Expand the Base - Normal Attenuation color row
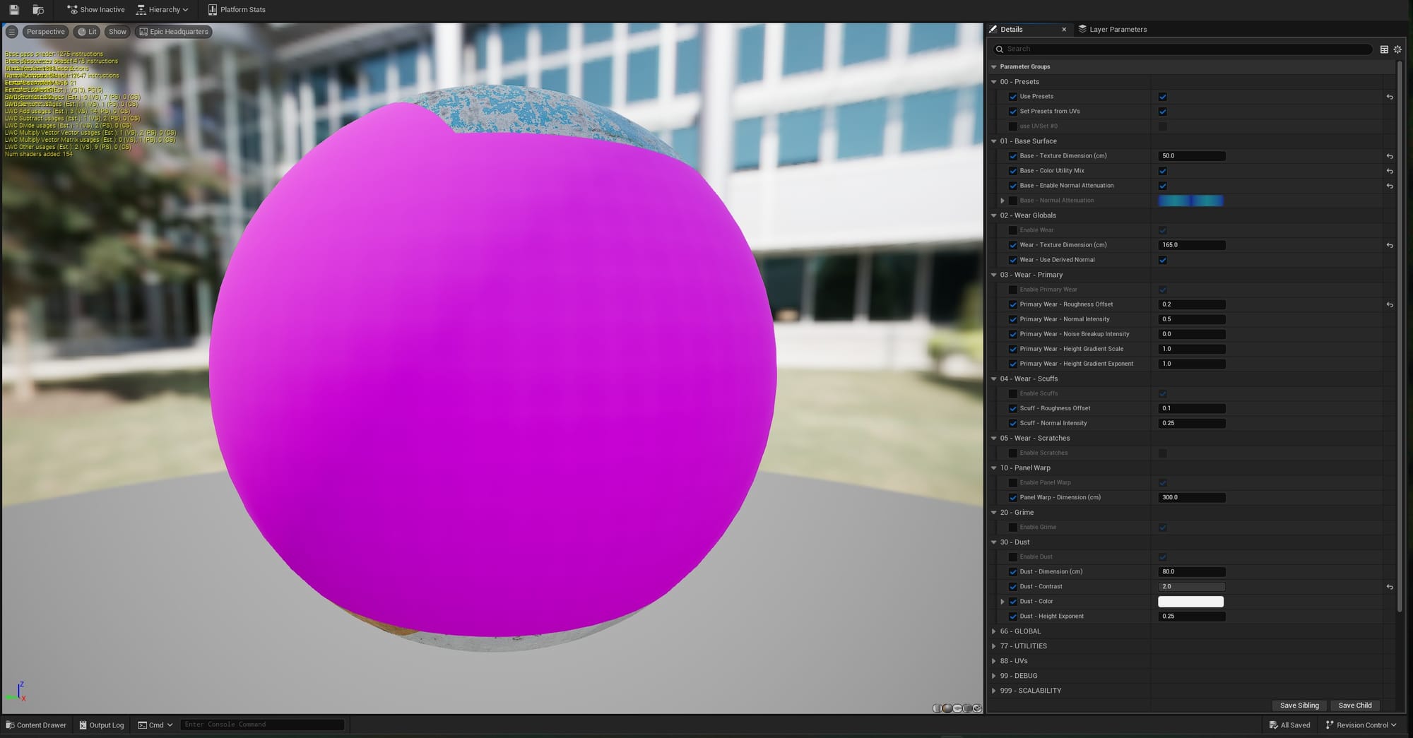 point(1002,201)
